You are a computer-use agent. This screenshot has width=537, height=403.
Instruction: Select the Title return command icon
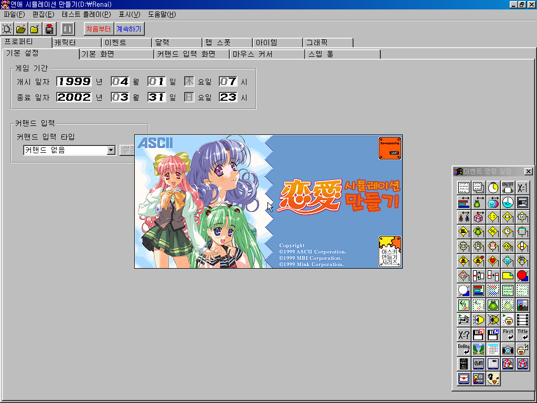point(522,334)
